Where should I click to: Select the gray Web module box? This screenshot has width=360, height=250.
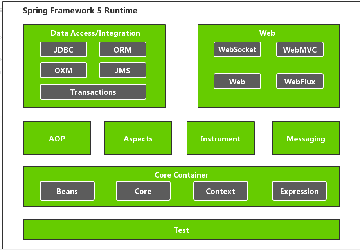coord(237,81)
